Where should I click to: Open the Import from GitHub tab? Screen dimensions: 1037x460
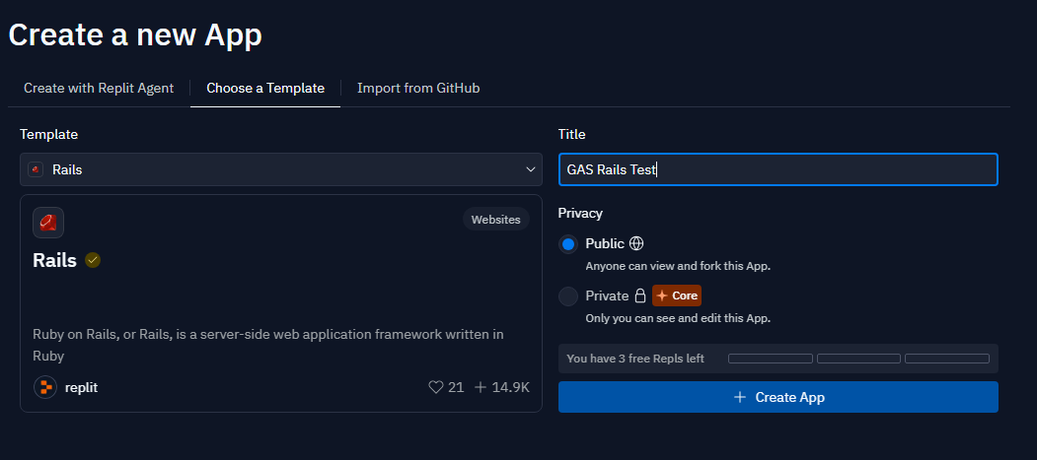tap(418, 88)
